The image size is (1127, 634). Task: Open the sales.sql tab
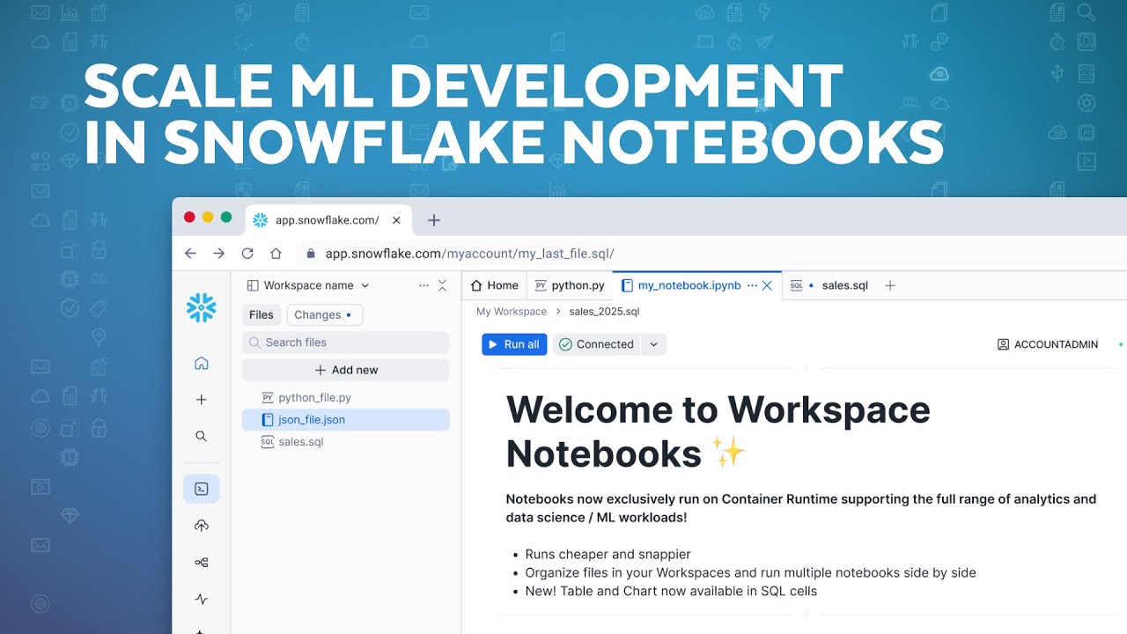pos(830,285)
